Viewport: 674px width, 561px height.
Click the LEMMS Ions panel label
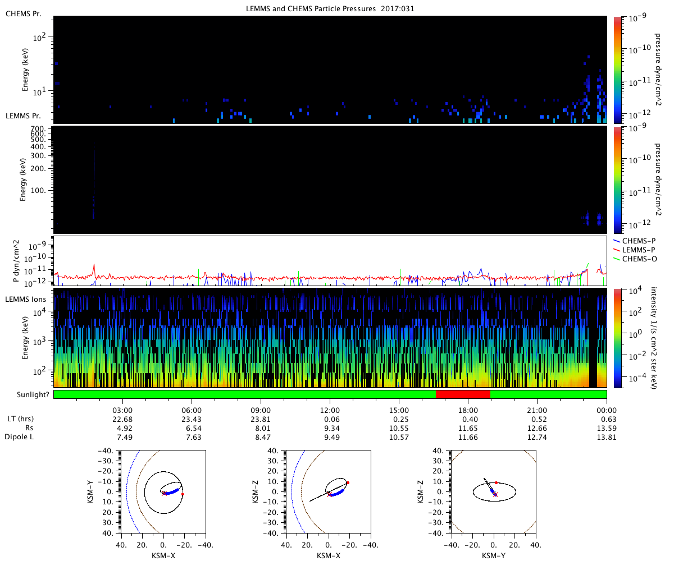(25, 300)
